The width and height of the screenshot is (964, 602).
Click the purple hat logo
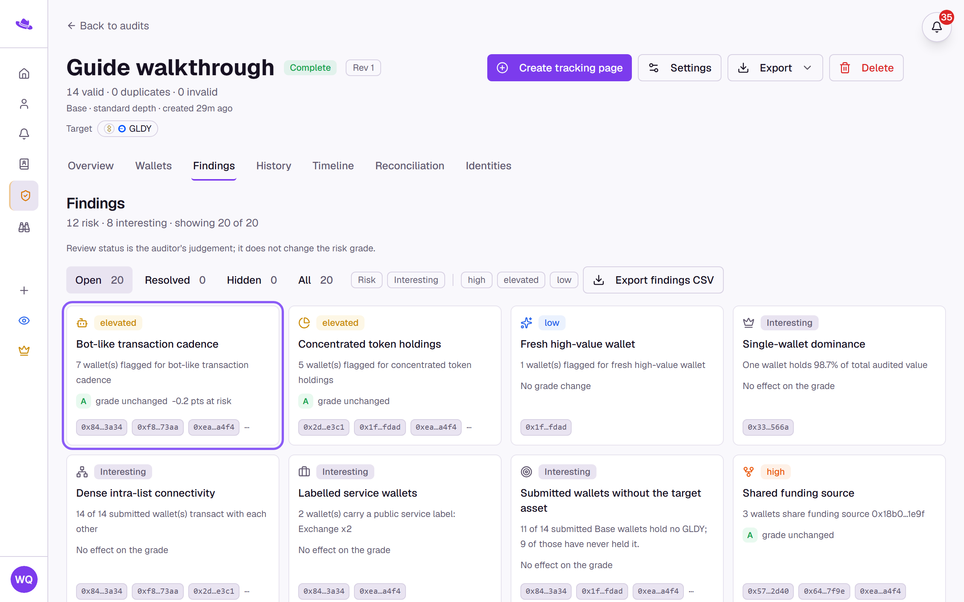[x=24, y=24]
